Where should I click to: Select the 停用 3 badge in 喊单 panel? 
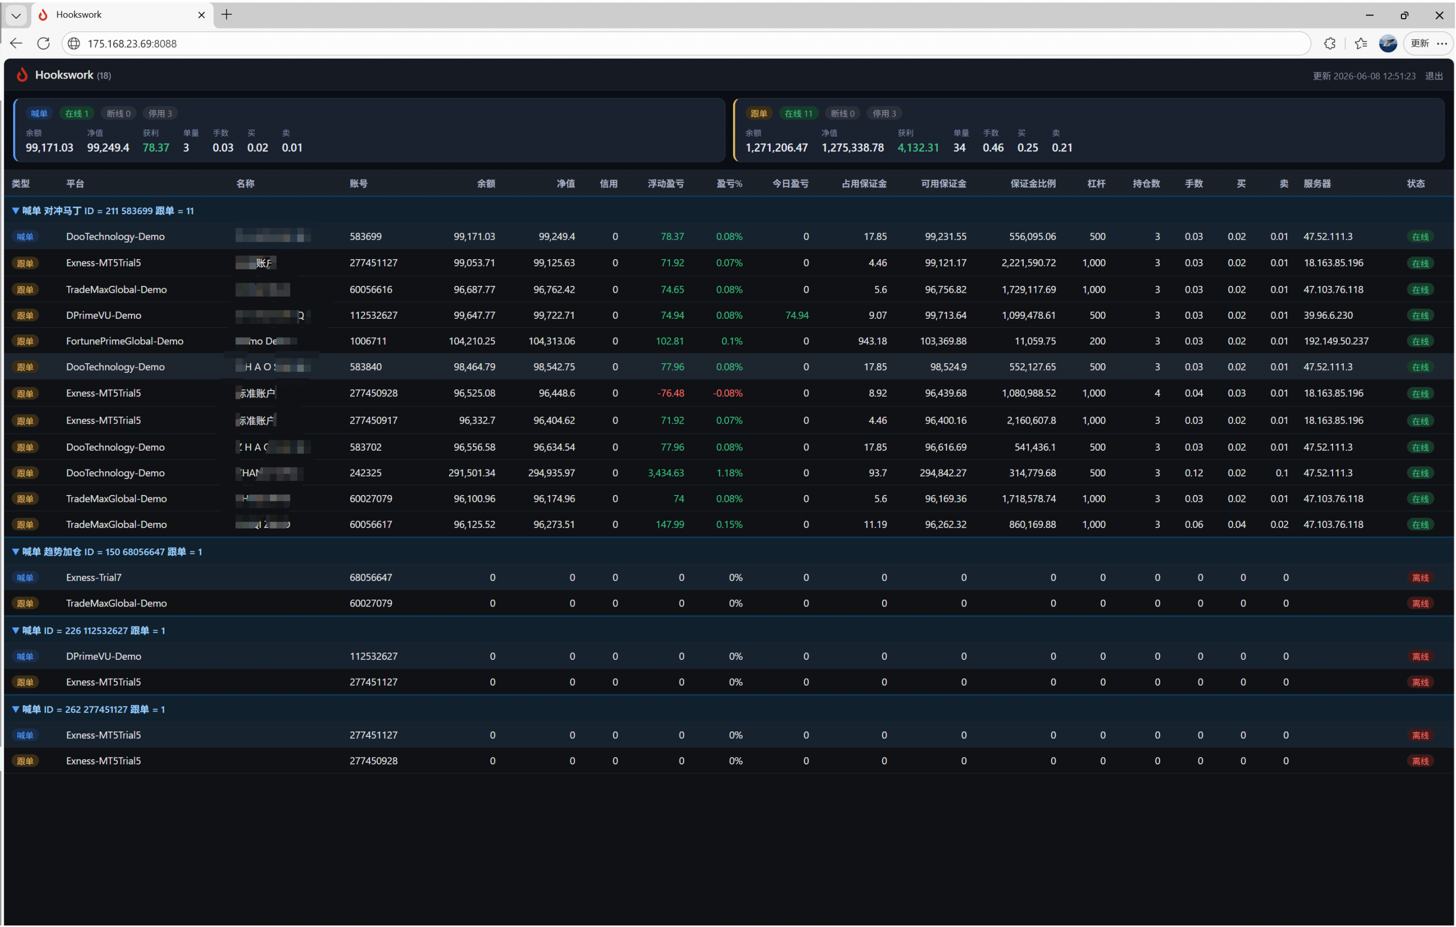pos(160,114)
